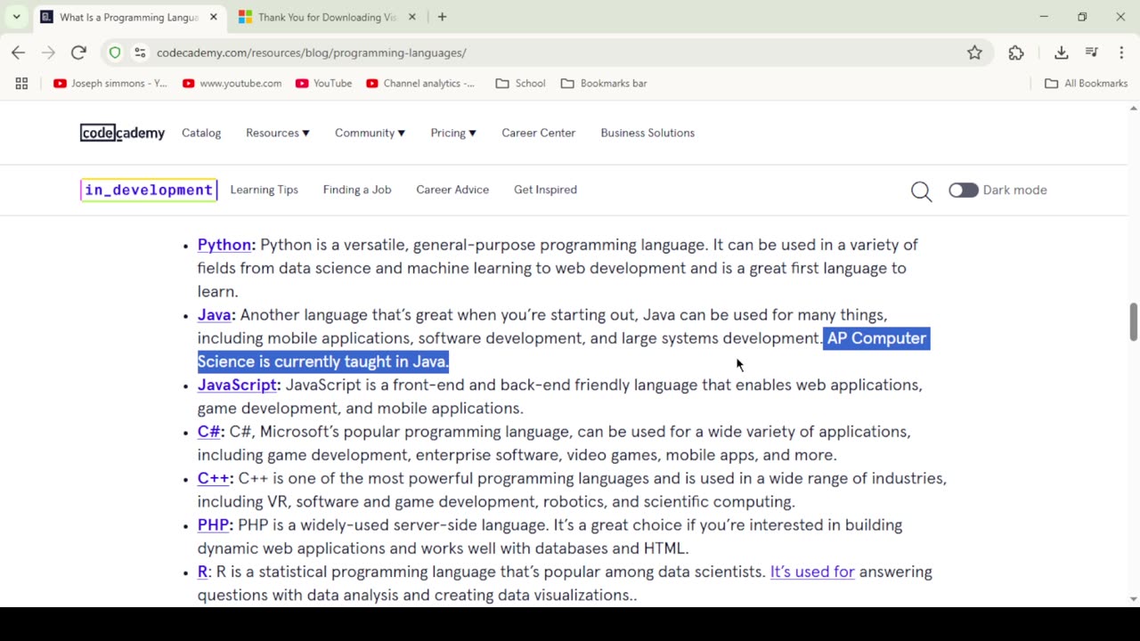This screenshot has height=641, width=1140.
Task: Open the Bookmarks bar folder
Action: pyautogui.click(x=604, y=83)
